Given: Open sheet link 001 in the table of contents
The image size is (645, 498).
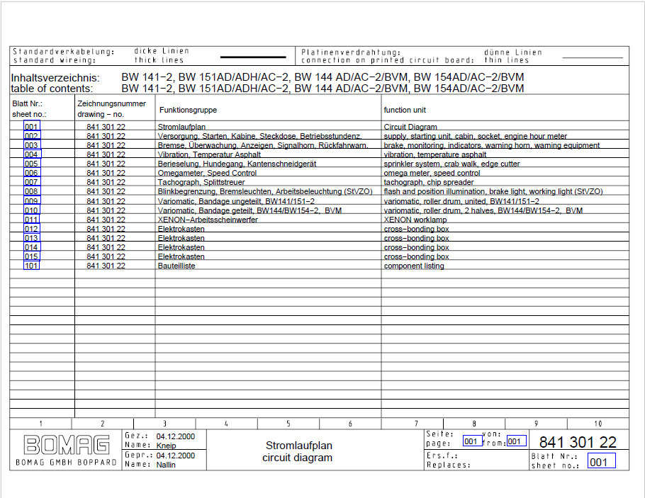Looking at the screenshot, I should point(32,127).
